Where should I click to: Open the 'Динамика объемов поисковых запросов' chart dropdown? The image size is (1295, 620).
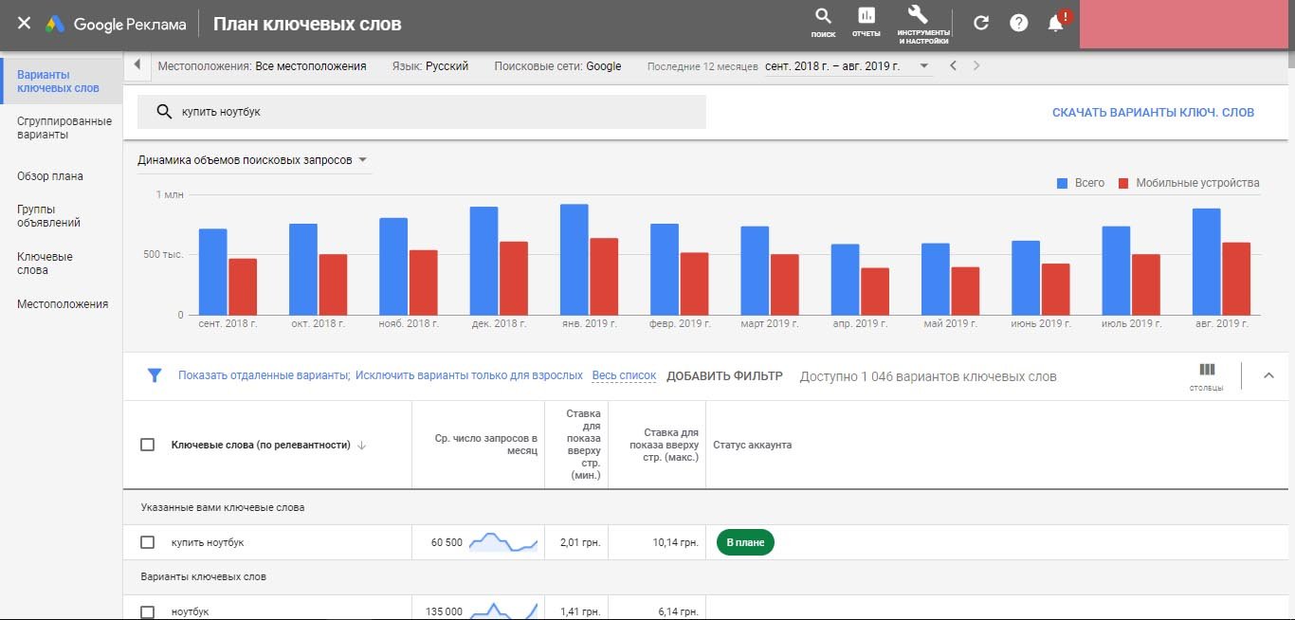pos(252,160)
